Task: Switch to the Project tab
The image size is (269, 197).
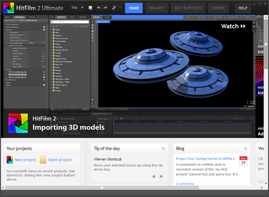Action: [x=156, y=8]
